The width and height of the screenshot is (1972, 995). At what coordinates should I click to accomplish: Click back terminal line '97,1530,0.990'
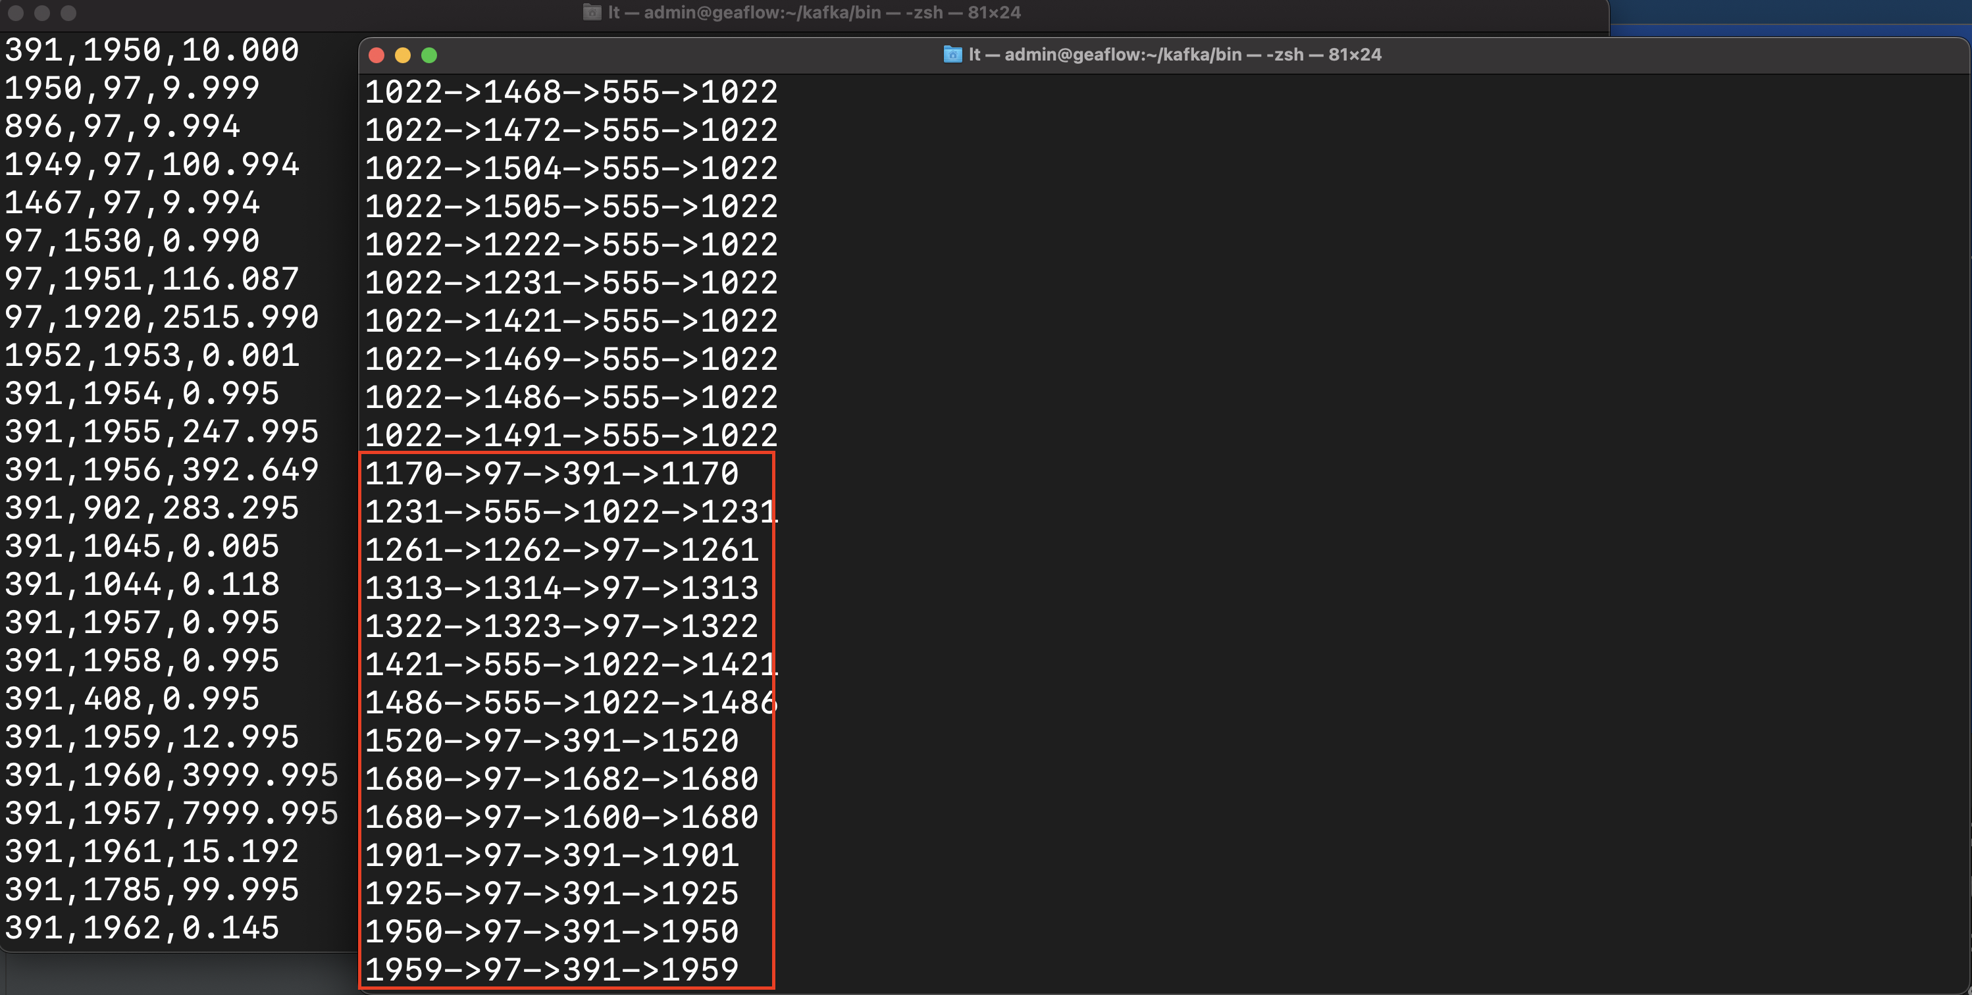[132, 241]
